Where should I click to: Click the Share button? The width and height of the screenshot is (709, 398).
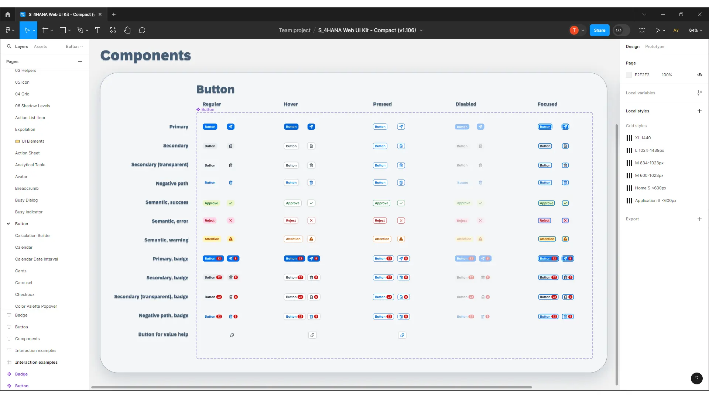click(599, 30)
